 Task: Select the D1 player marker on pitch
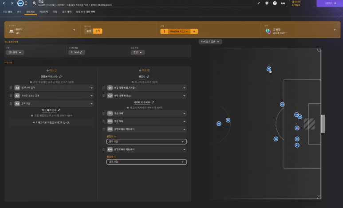(228, 120)
